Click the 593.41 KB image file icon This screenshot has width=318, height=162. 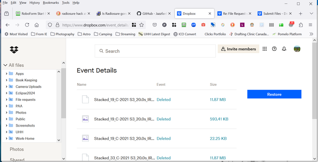(x=85, y=119)
